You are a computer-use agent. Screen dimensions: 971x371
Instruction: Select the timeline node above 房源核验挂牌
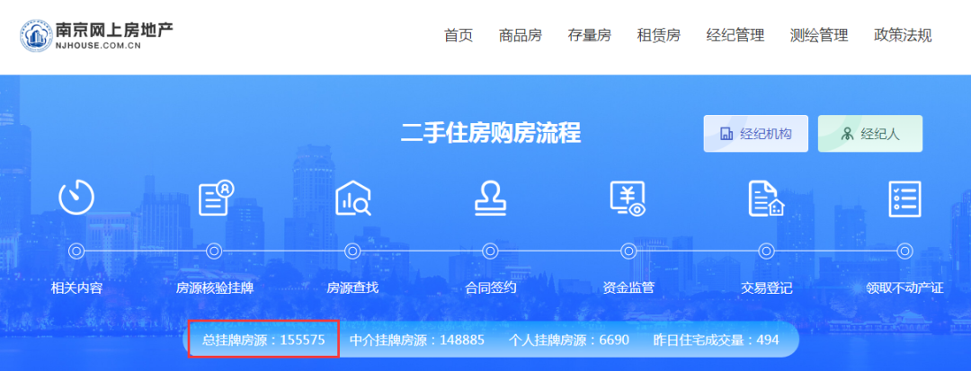point(214,251)
